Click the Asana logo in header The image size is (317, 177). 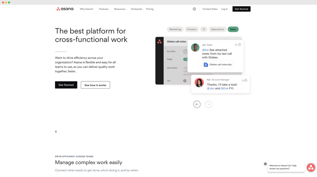[65, 9]
